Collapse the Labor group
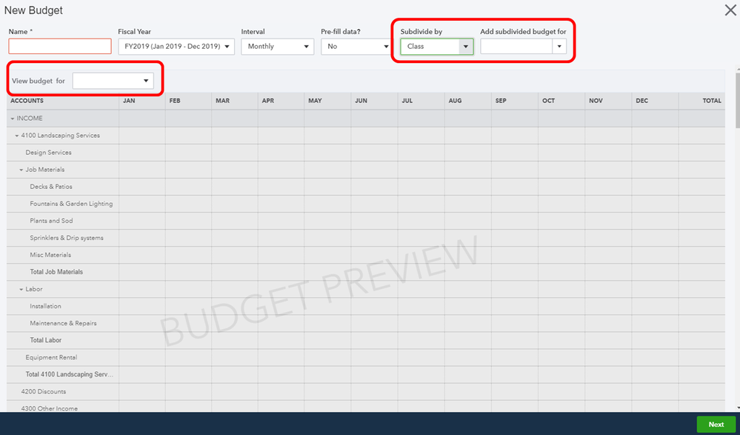The height and width of the screenshot is (435, 740). pyautogui.click(x=21, y=289)
